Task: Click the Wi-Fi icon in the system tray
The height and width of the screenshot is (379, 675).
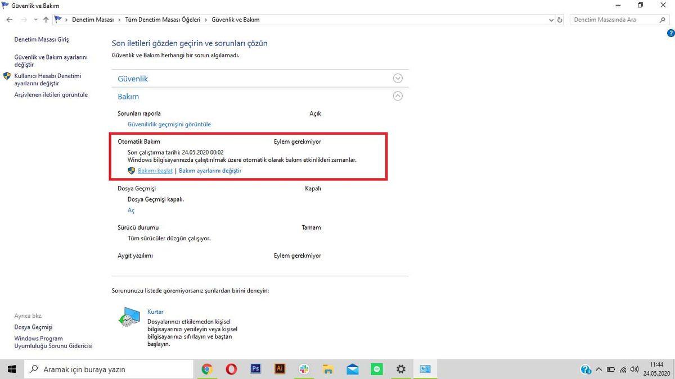Action: coord(622,369)
